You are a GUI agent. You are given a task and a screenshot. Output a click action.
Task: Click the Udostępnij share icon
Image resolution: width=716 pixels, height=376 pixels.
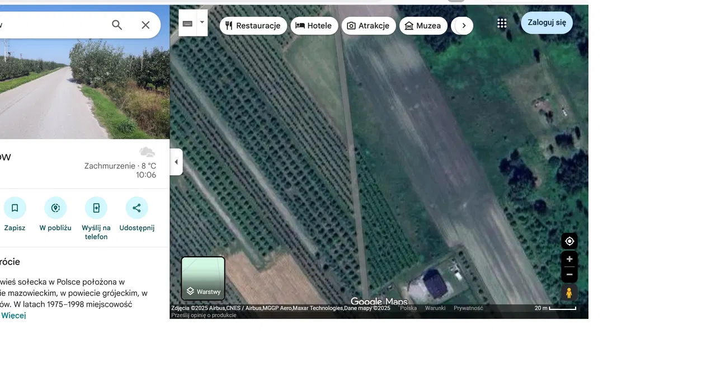click(x=136, y=208)
